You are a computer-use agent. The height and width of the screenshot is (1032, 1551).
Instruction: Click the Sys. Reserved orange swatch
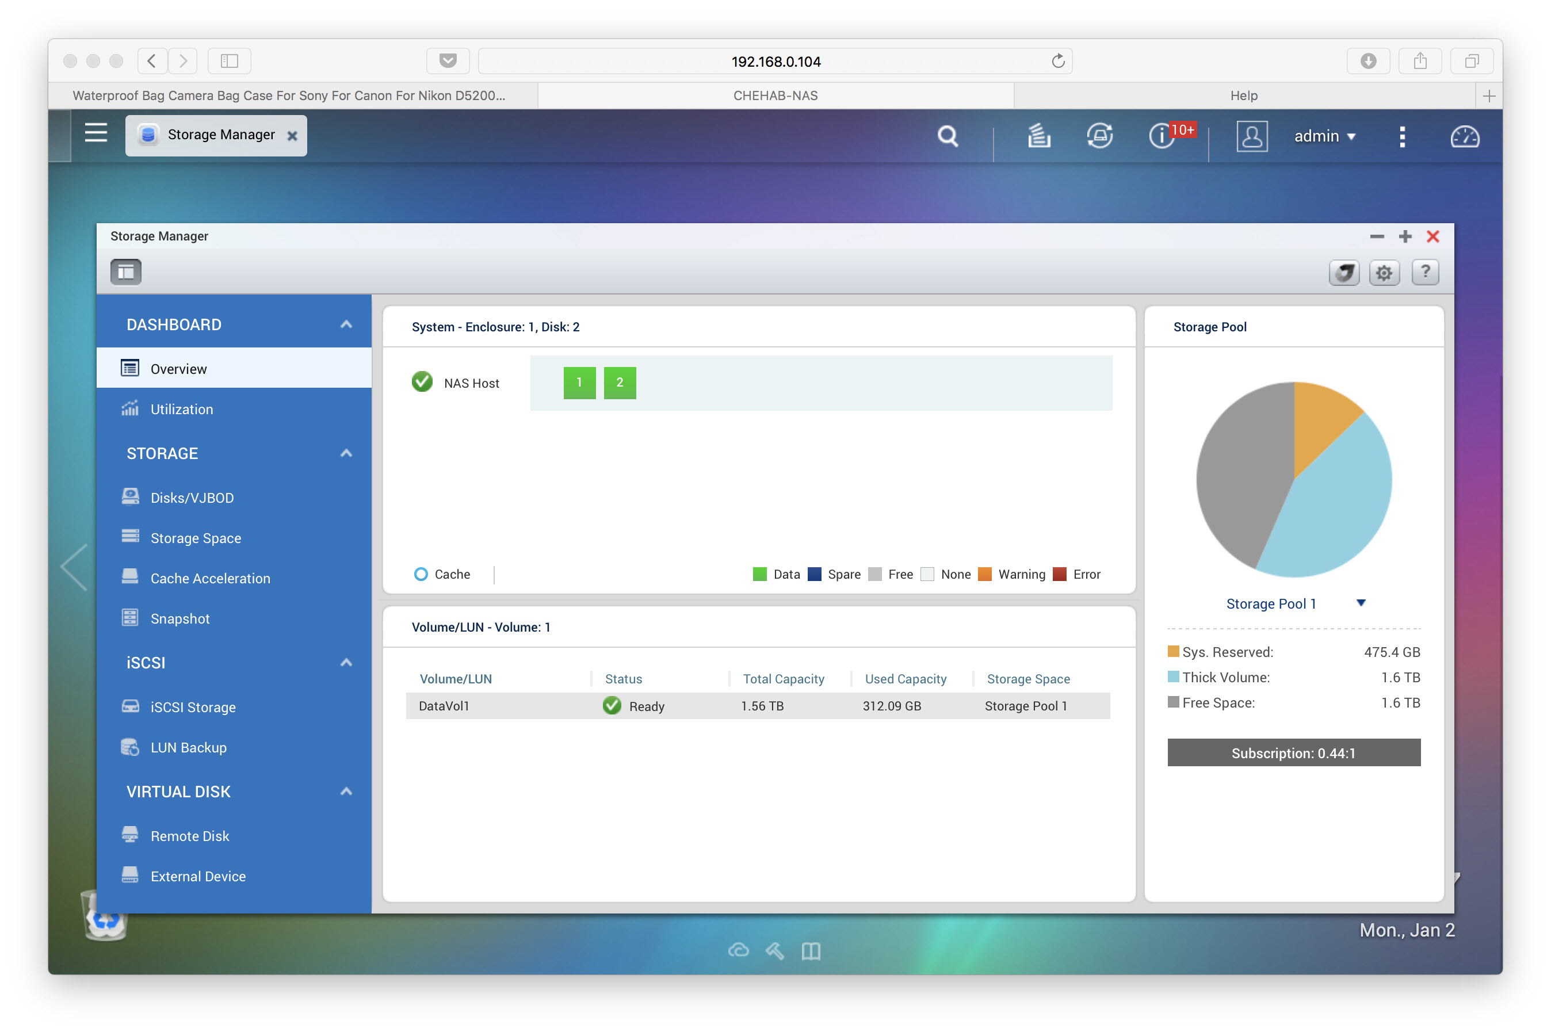coord(1172,651)
